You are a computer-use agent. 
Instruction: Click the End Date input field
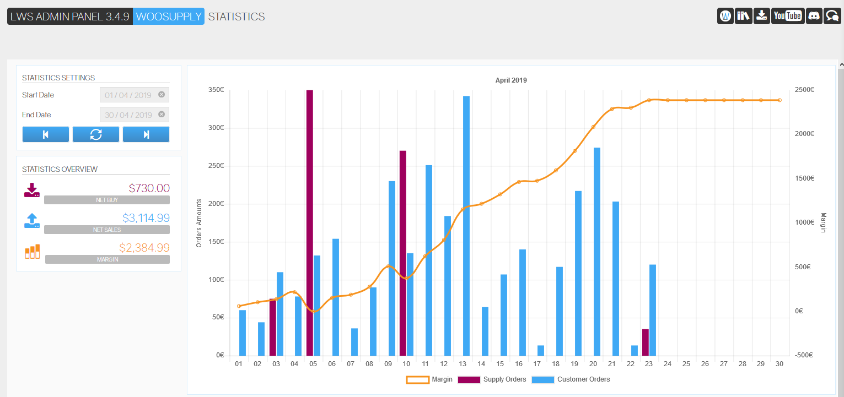135,115
